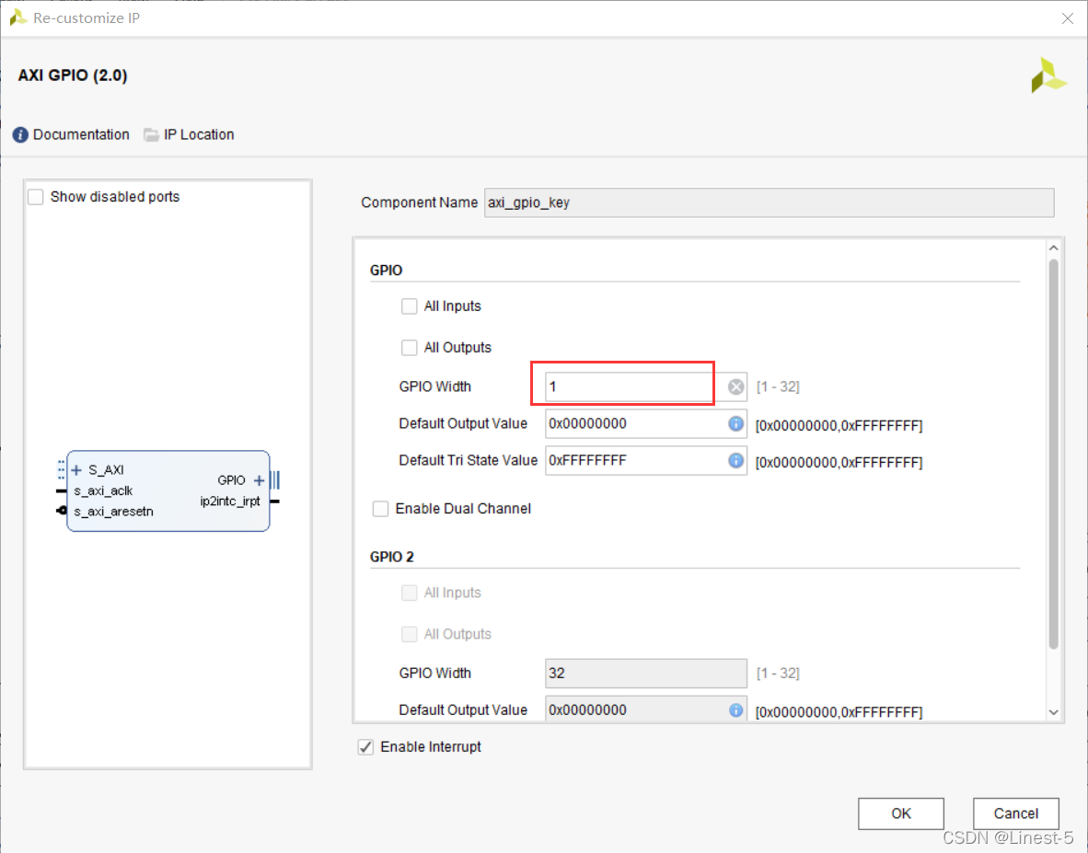Uncheck Enable Interrupt checkbox
This screenshot has height=853, width=1088.
click(x=365, y=747)
